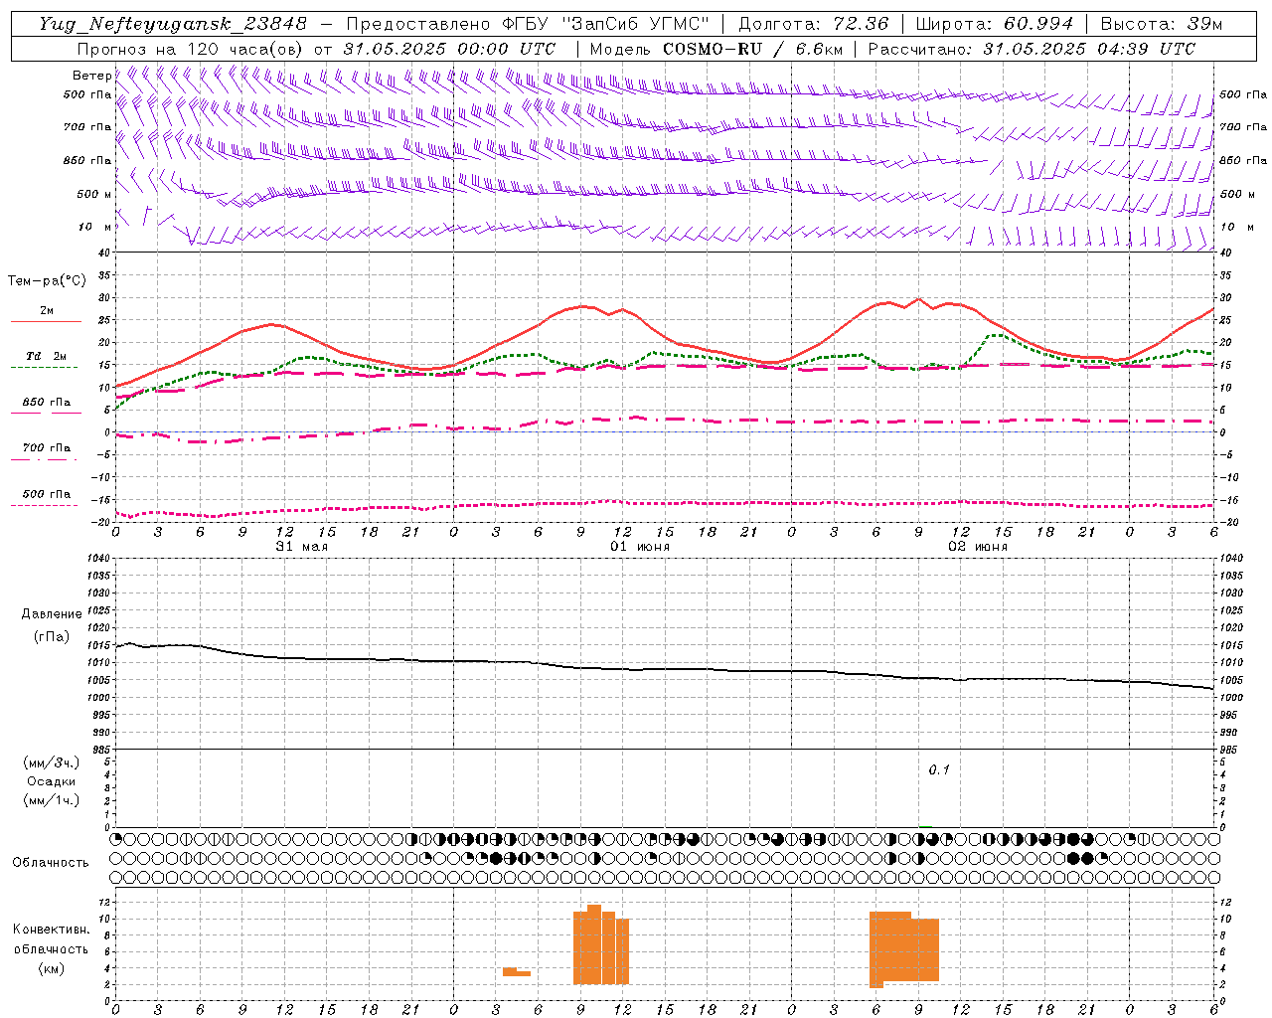Click the tallest orange convective bar on 01 июня
This screenshot has height=1018, width=1272.
click(594, 944)
